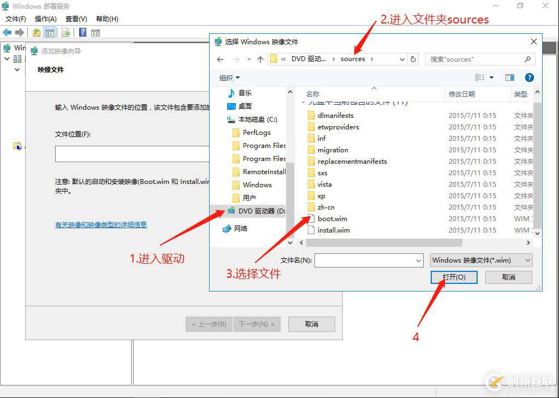Open the 操作(A) menu
Viewport: 559px width, 398px height.
(46, 19)
